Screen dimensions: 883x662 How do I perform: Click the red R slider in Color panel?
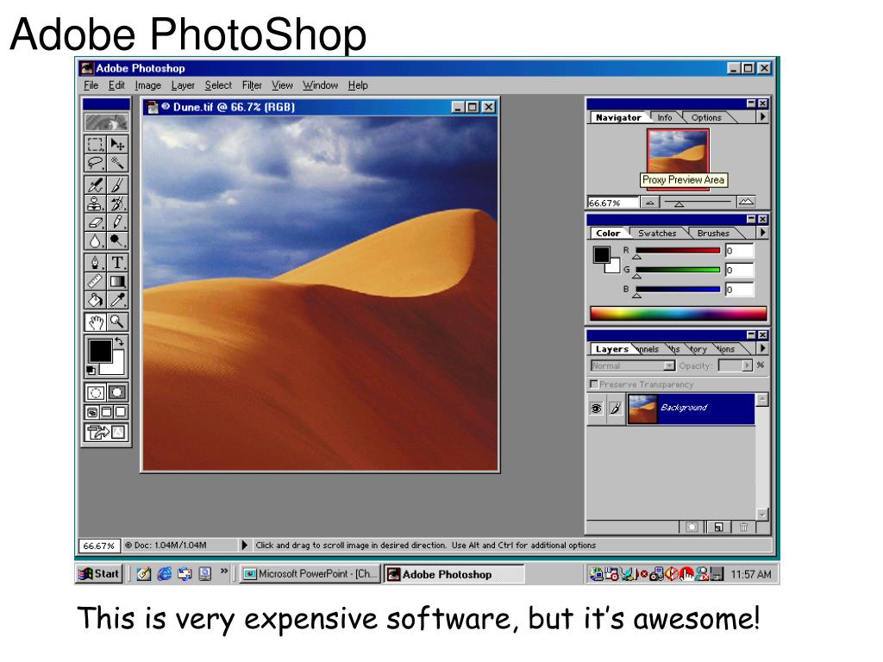678,250
